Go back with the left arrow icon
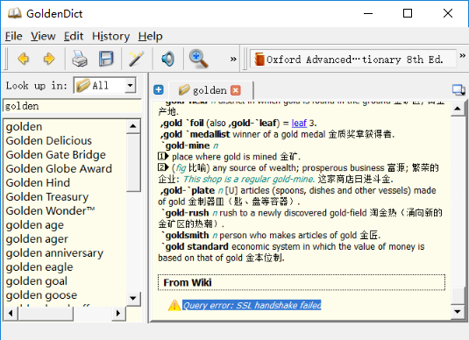 pyautogui.click(x=24, y=59)
